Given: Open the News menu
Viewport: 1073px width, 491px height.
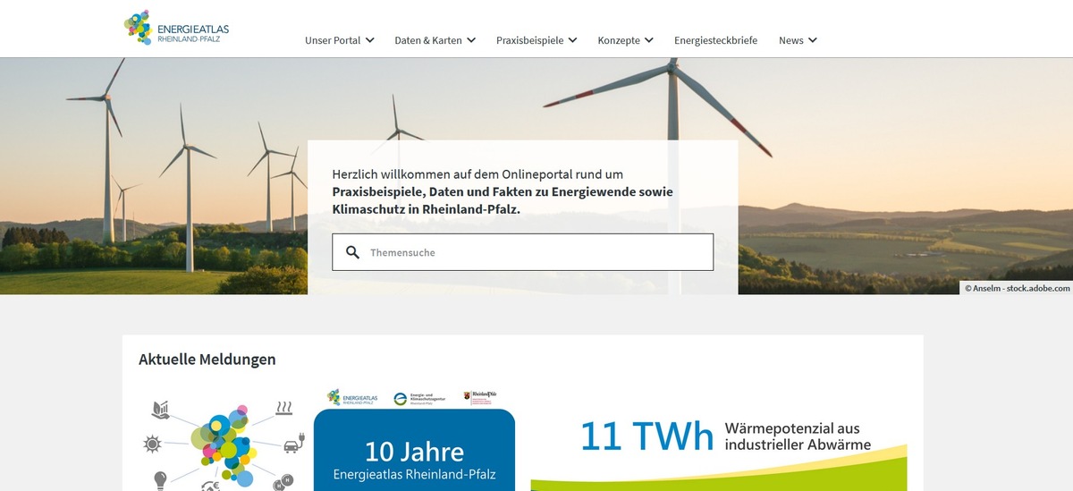Looking at the screenshot, I should pos(797,40).
